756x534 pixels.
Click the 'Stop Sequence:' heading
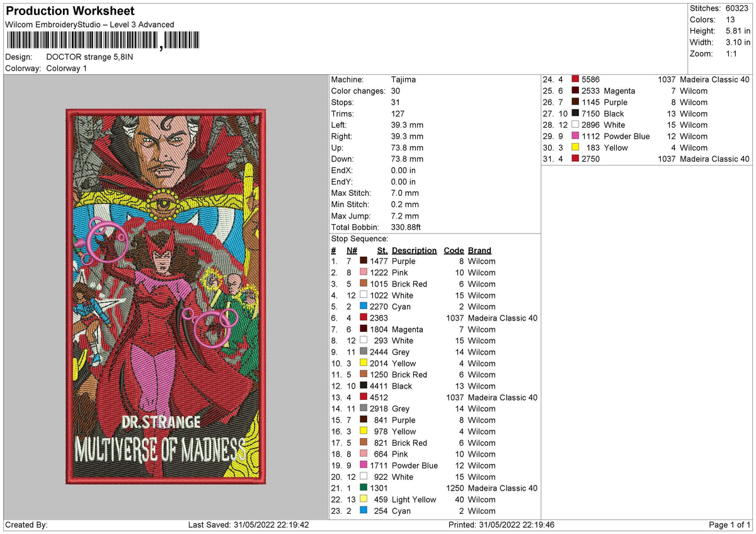point(359,239)
